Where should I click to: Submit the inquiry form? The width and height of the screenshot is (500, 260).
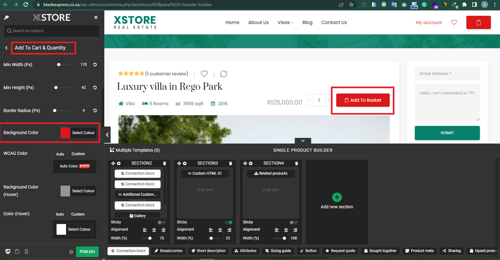(x=447, y=133)
